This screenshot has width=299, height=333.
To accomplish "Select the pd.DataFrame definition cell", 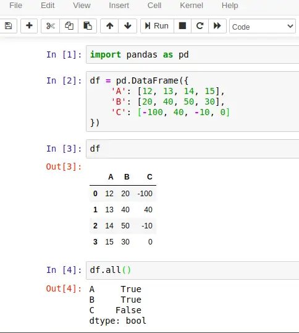I will (x=192, y=102).
